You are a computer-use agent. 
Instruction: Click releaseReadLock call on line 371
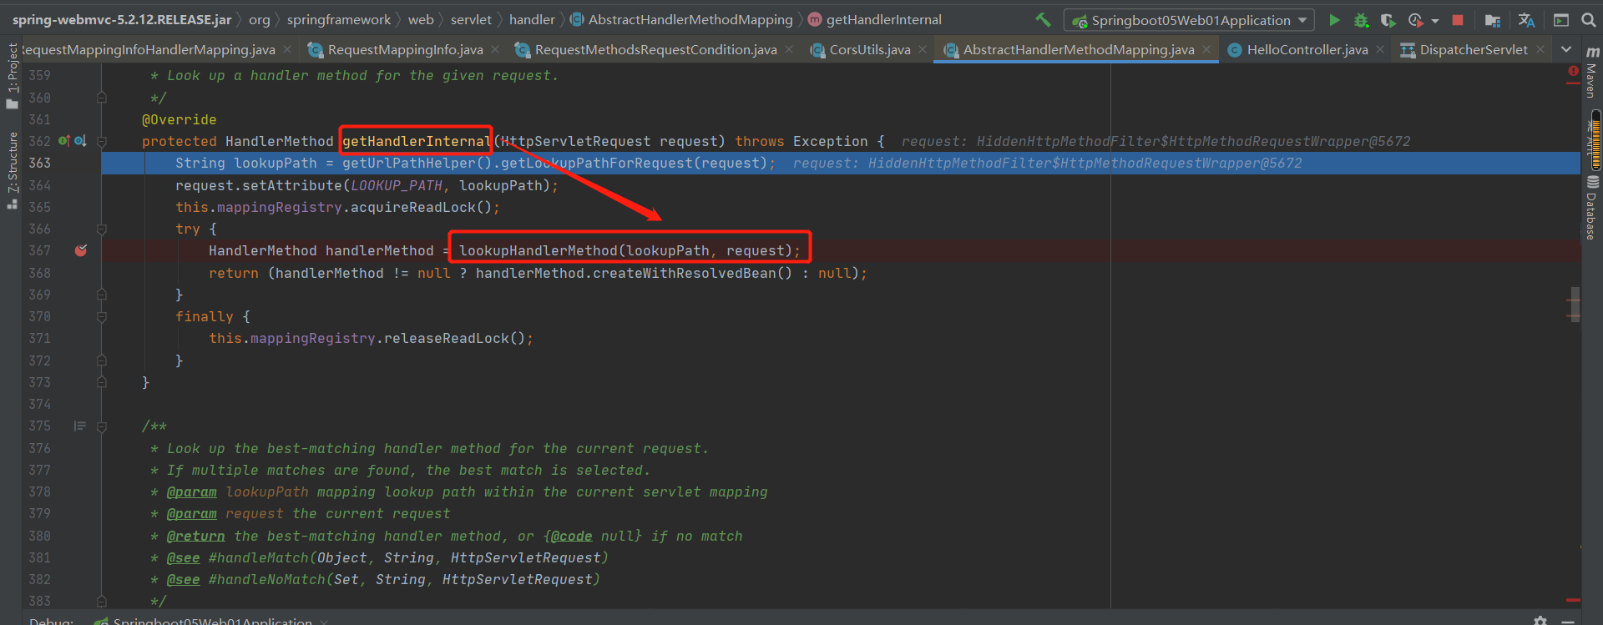tap(446, 338)
